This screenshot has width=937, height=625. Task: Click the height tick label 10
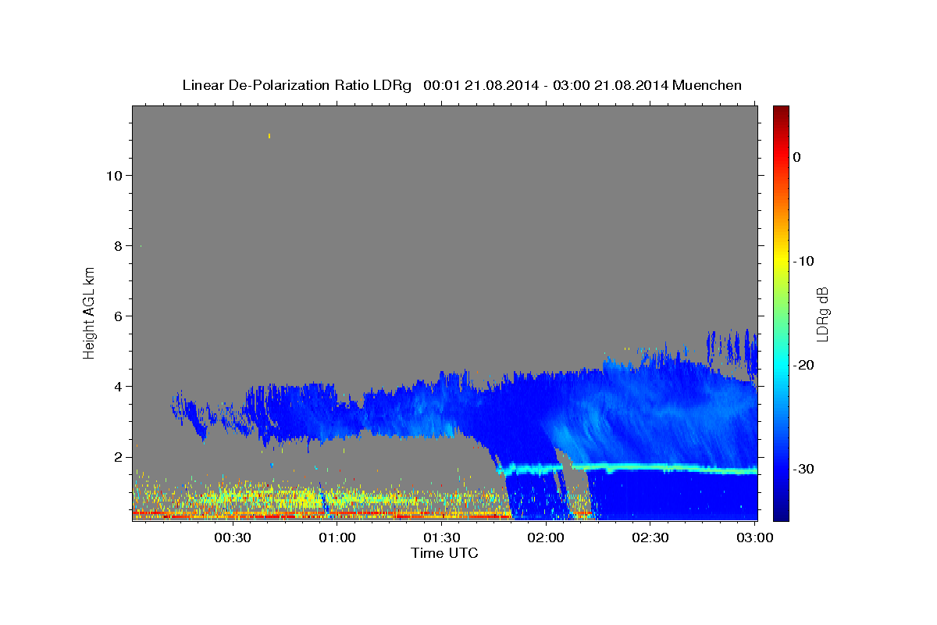point(114,175)
